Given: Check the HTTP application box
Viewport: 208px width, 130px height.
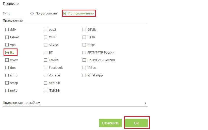Looking at the screenshot, I should 84,37.
